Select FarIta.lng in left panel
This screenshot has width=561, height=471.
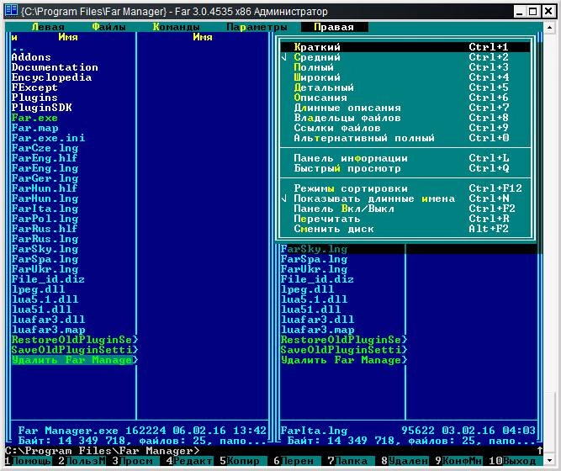[x=45, y=209]
